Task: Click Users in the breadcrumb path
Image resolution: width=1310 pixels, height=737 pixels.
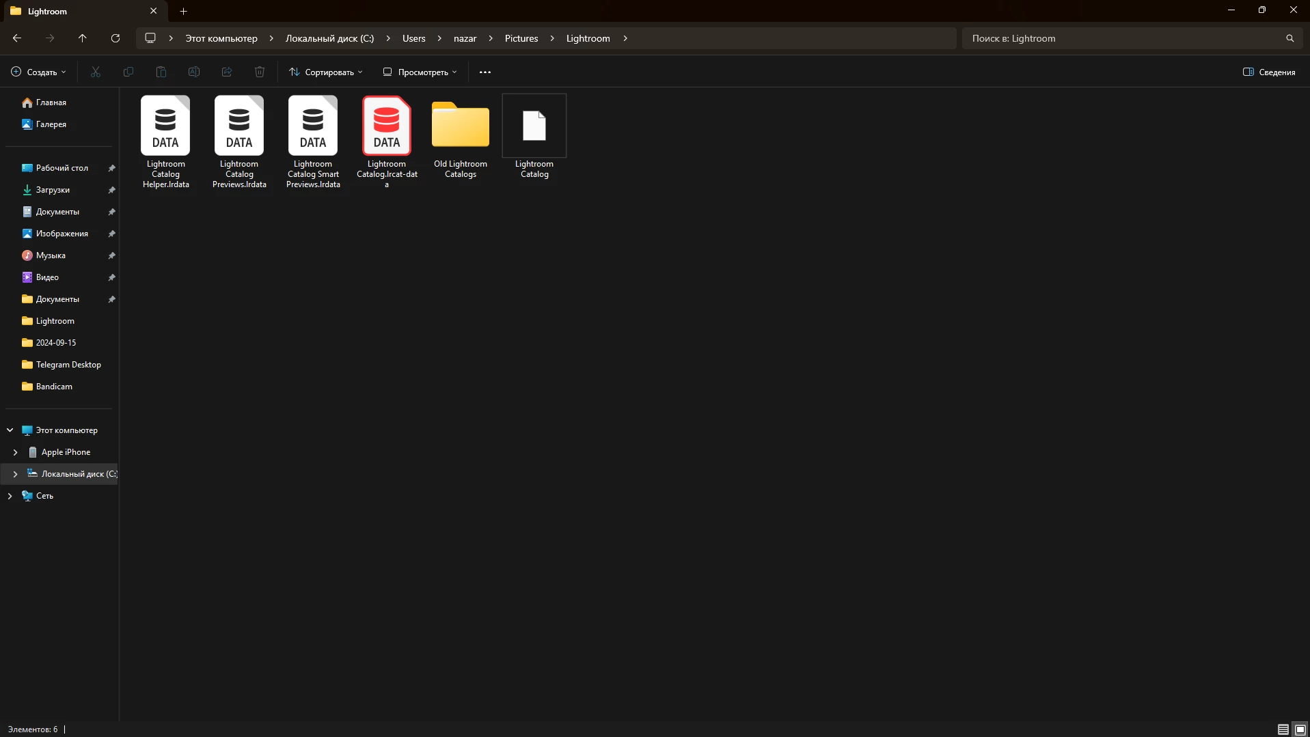Action: 413,38
